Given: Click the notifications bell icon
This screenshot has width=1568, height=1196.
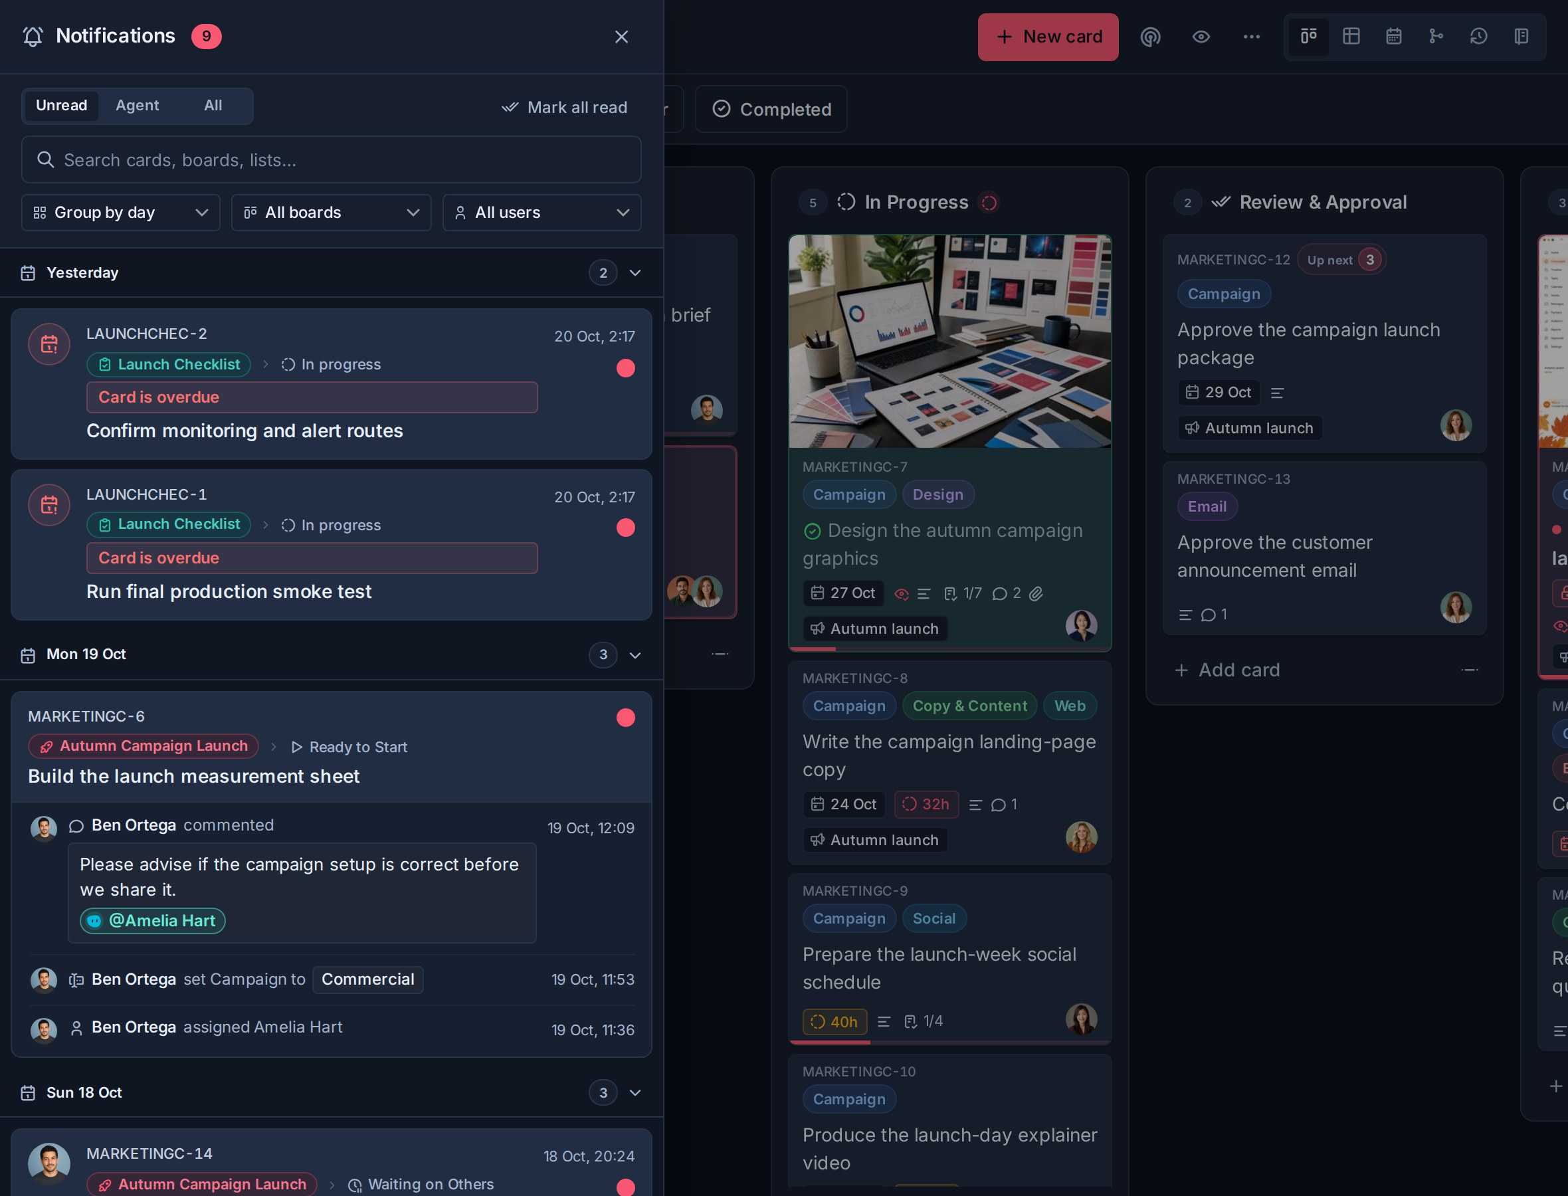Looking at the screenshot, I should tap(33, 37).
